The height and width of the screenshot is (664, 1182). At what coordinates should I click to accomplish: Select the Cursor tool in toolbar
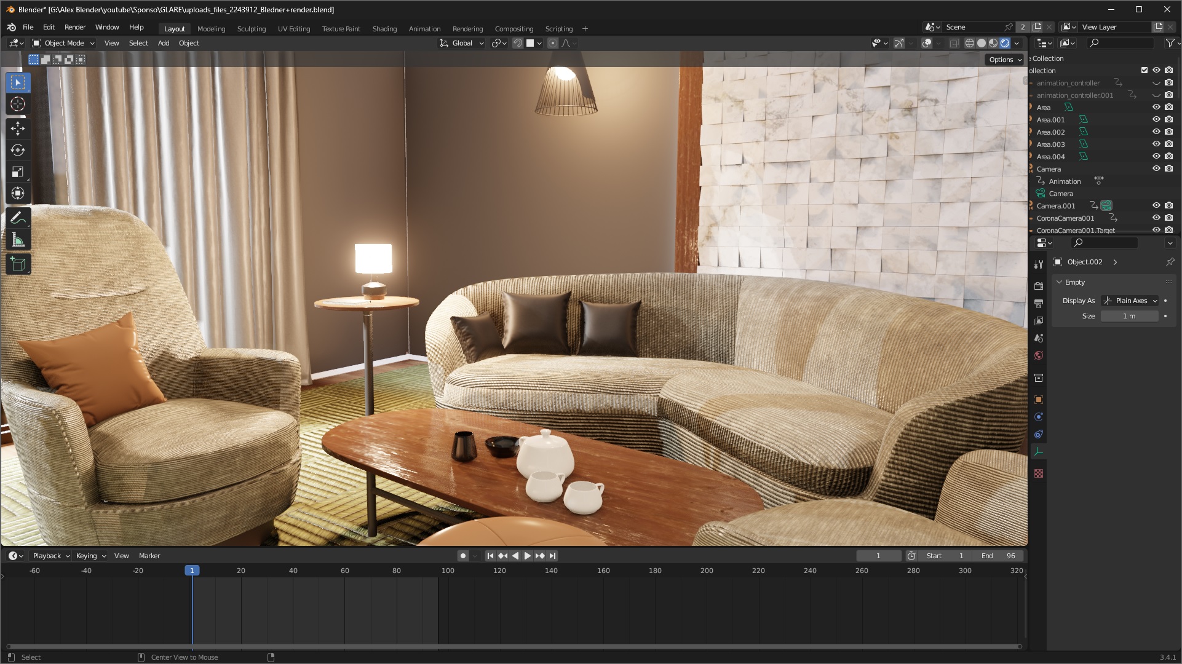[x=18, y=104]
